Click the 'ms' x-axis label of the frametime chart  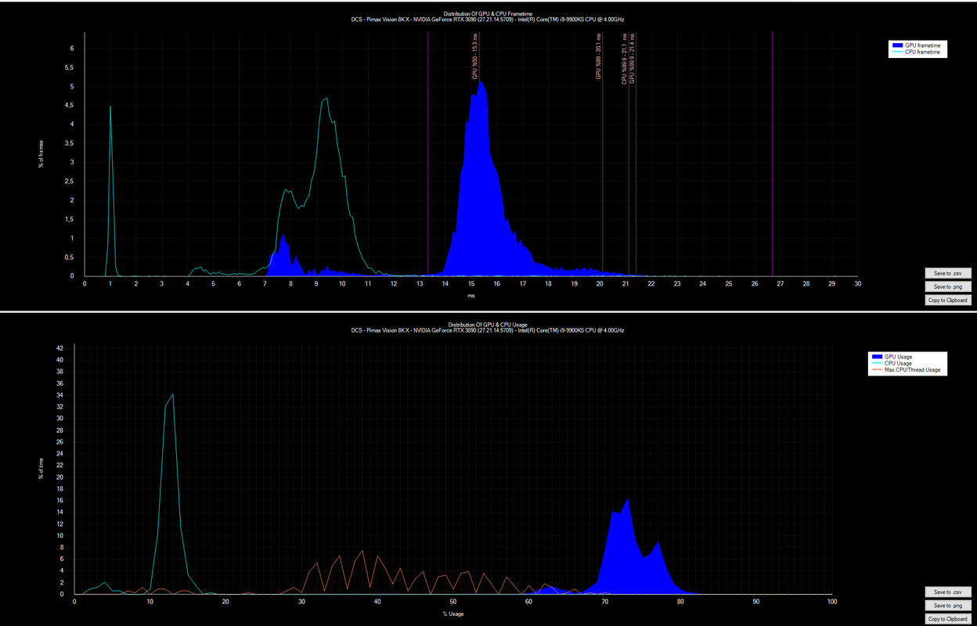[470, 297]
